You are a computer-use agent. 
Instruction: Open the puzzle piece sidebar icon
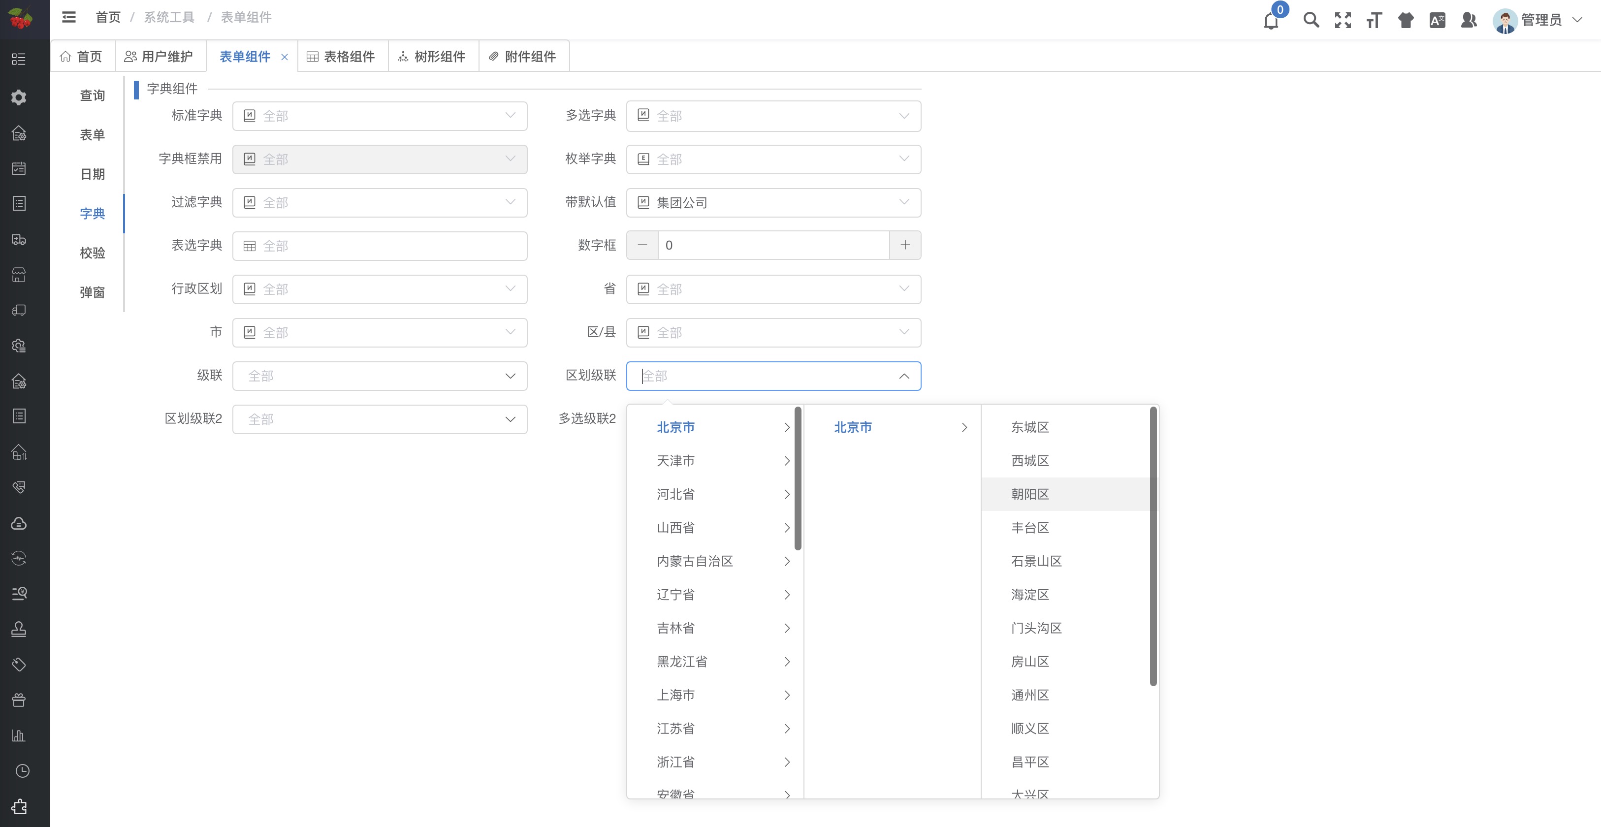pos(19,806)
